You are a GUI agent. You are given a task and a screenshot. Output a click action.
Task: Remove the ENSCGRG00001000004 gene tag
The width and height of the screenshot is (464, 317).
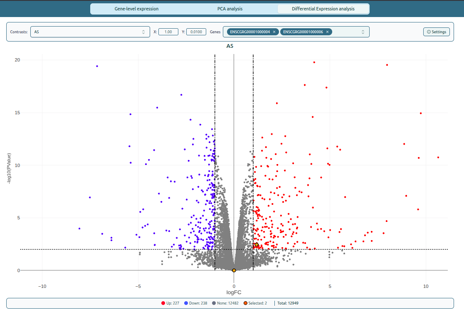[274, 32]
